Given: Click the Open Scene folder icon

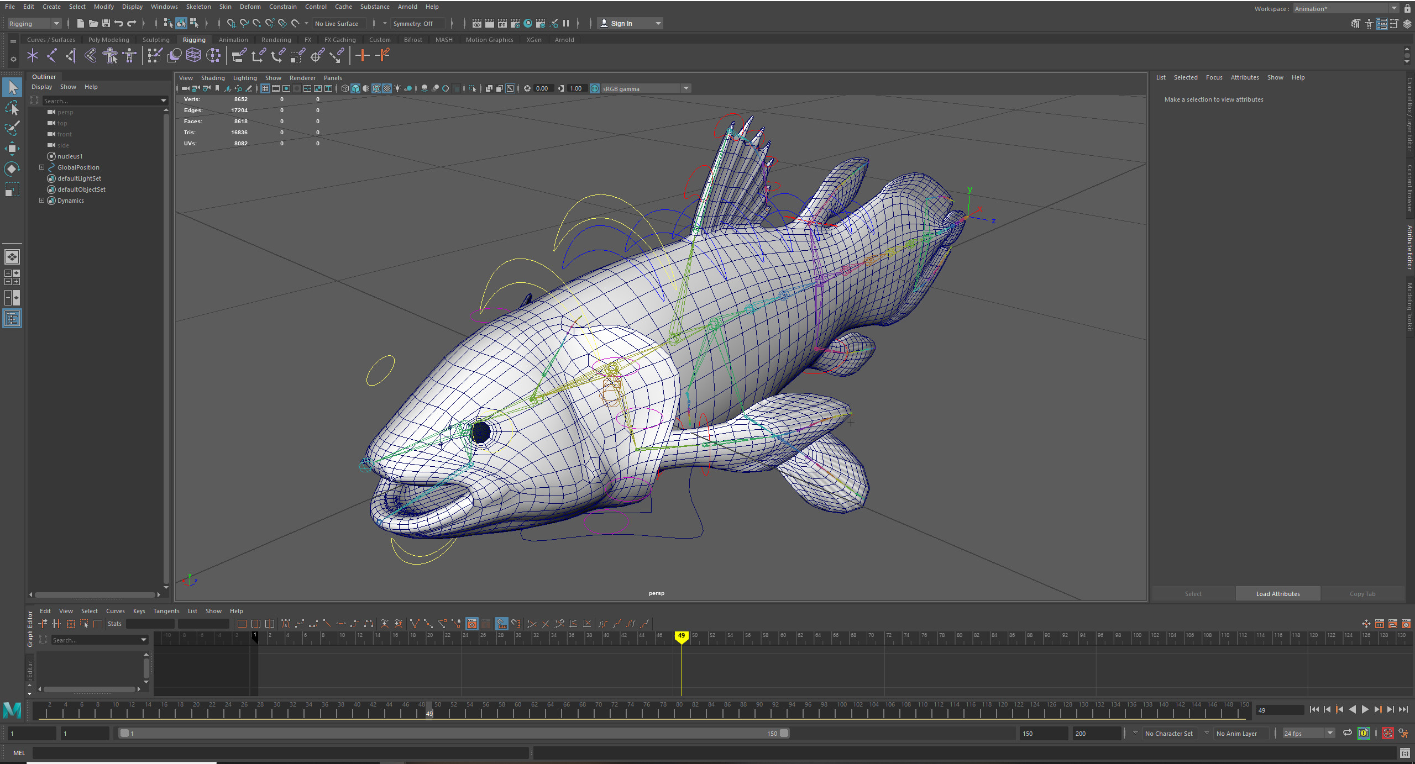Looking at the screenshot, I should pyautogui.click(x=93, y=23).
